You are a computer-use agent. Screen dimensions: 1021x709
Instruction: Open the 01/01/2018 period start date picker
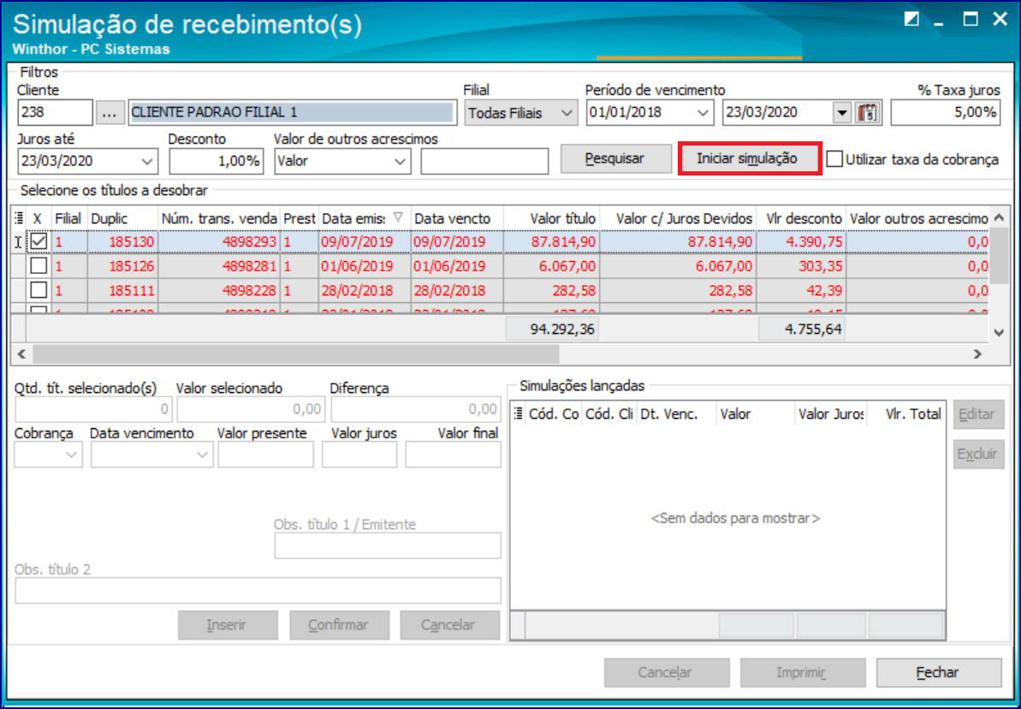coord(703,113)
